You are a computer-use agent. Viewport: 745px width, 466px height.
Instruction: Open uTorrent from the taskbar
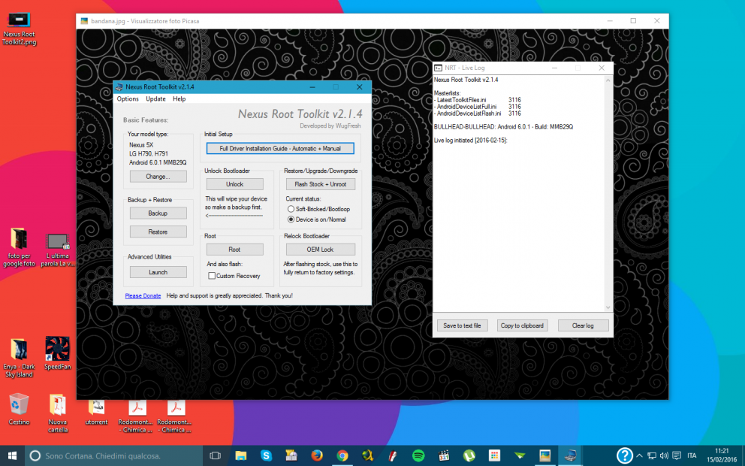click(x=469, y=455)
